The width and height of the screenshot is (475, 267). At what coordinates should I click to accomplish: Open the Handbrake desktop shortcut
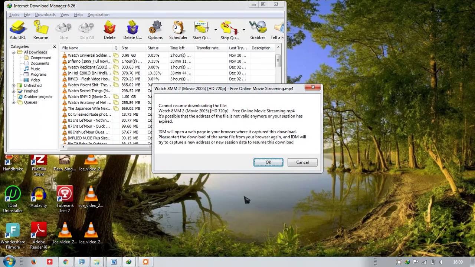pyautogui.click(x=13, y=163)
